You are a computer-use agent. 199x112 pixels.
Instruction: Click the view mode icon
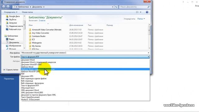click(137, 12)
